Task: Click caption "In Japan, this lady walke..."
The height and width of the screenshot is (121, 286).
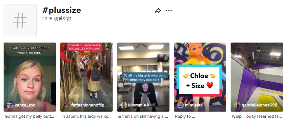Action: point(86,116)
